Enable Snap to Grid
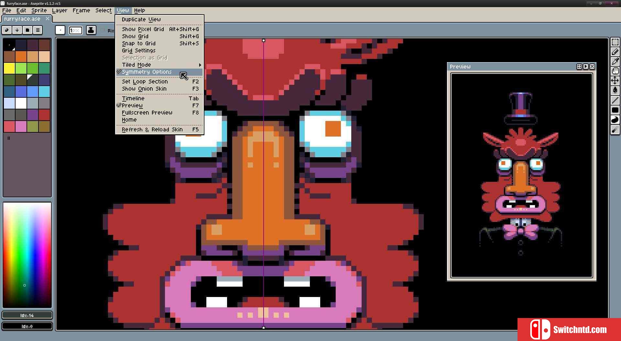Viewport: 621px width, 341px height. pyautogui.click(x=159, y=43)
